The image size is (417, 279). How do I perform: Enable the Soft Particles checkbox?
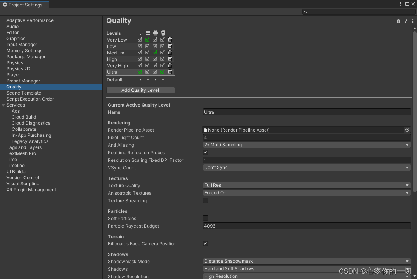pos(205,218)
